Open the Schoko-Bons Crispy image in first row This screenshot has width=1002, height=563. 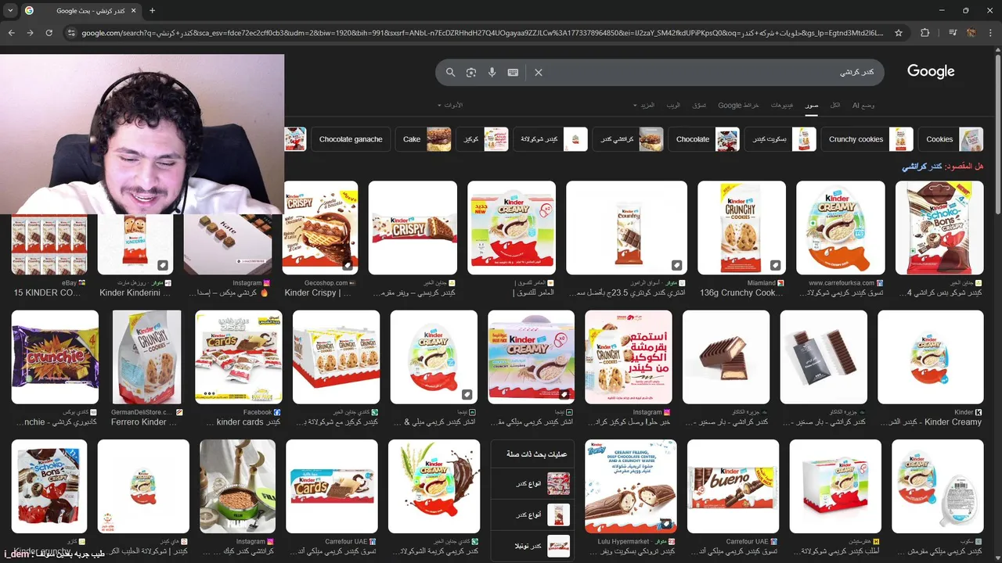(x=939, y=228)
